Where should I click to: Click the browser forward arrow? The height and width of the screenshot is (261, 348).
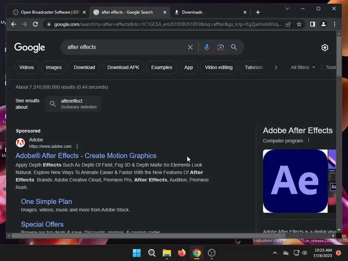pos(24,24)
